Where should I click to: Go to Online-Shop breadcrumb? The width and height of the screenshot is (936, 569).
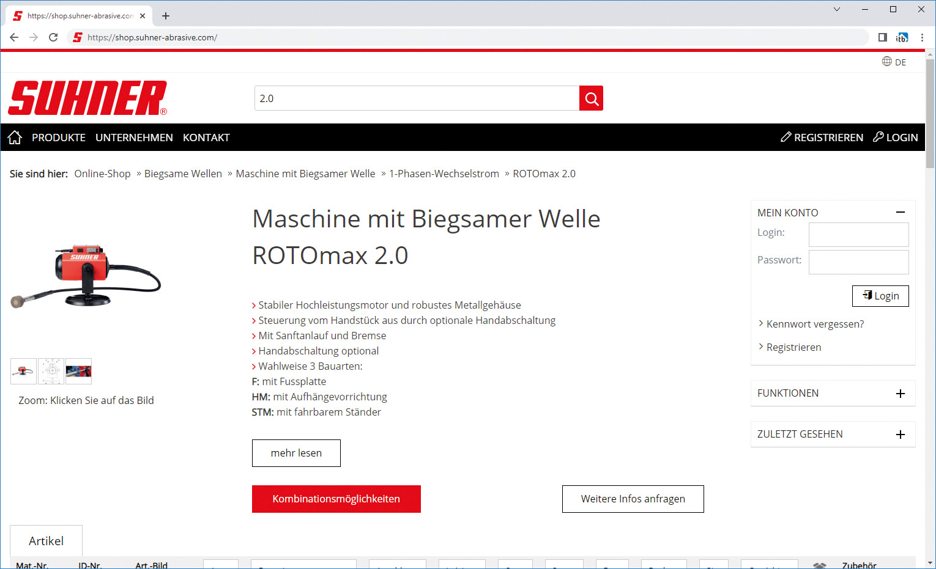tap(102, 174)
